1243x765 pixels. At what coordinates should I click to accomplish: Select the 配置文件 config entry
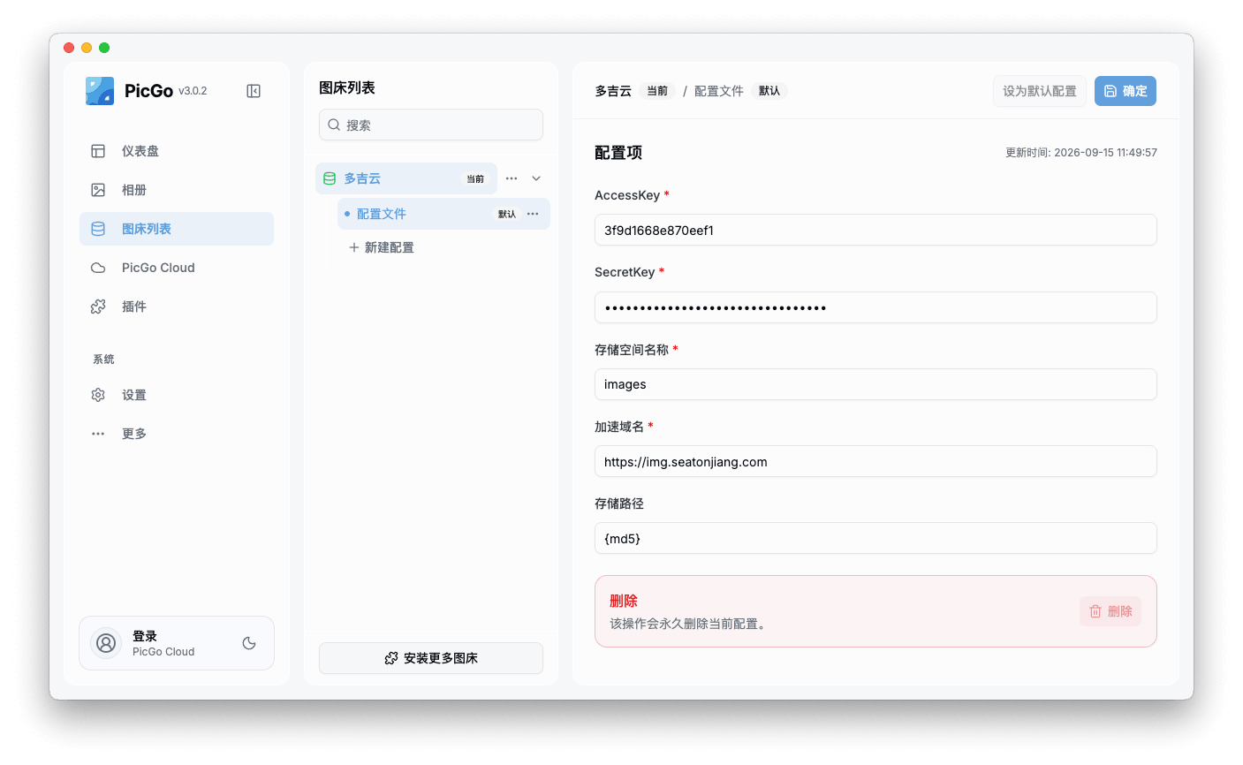443,214
